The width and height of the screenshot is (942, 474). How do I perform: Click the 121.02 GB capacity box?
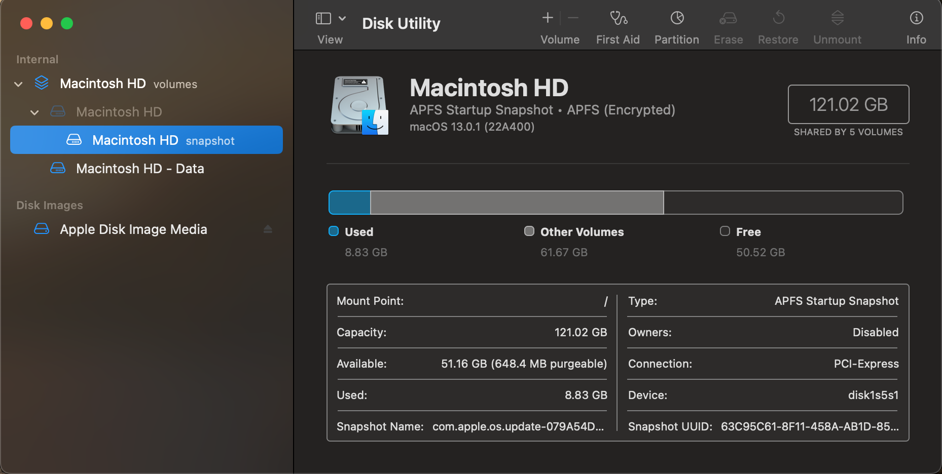click(x=848, y=104)
